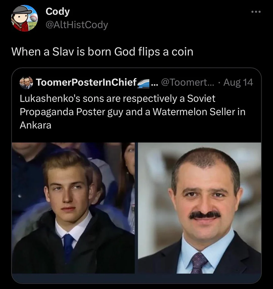Click the truncated @Toomert... handle

point(187,82)
